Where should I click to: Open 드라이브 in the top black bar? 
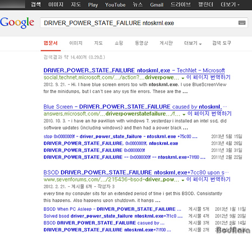click(x=180, y=5)
